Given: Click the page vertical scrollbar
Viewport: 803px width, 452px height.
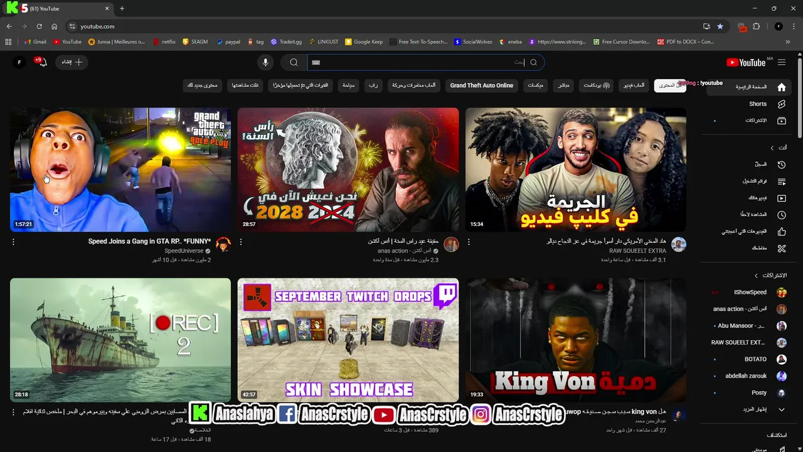Looking at the screenshot, I should click(x=800, y=97).
